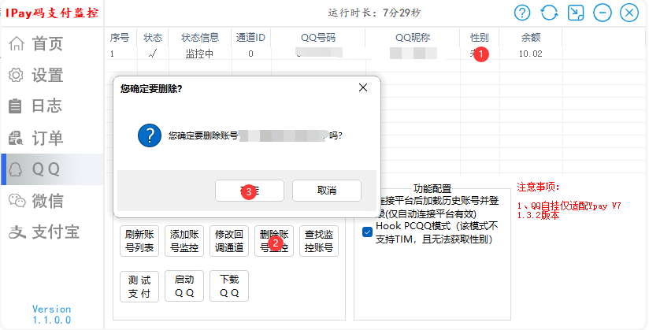The width and height of the screenshot is (649, 330).
Task: Open 支付宝 Alipay in the sidebar
Action: pyautogui.click(x=52, y=232)
